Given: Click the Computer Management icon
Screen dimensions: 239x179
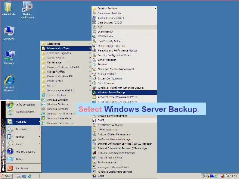Looking at the screenshot, I should click(x=94, y=18).
